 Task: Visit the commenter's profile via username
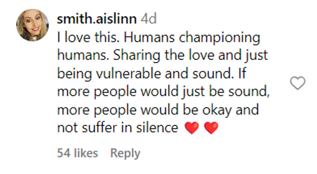96,19
